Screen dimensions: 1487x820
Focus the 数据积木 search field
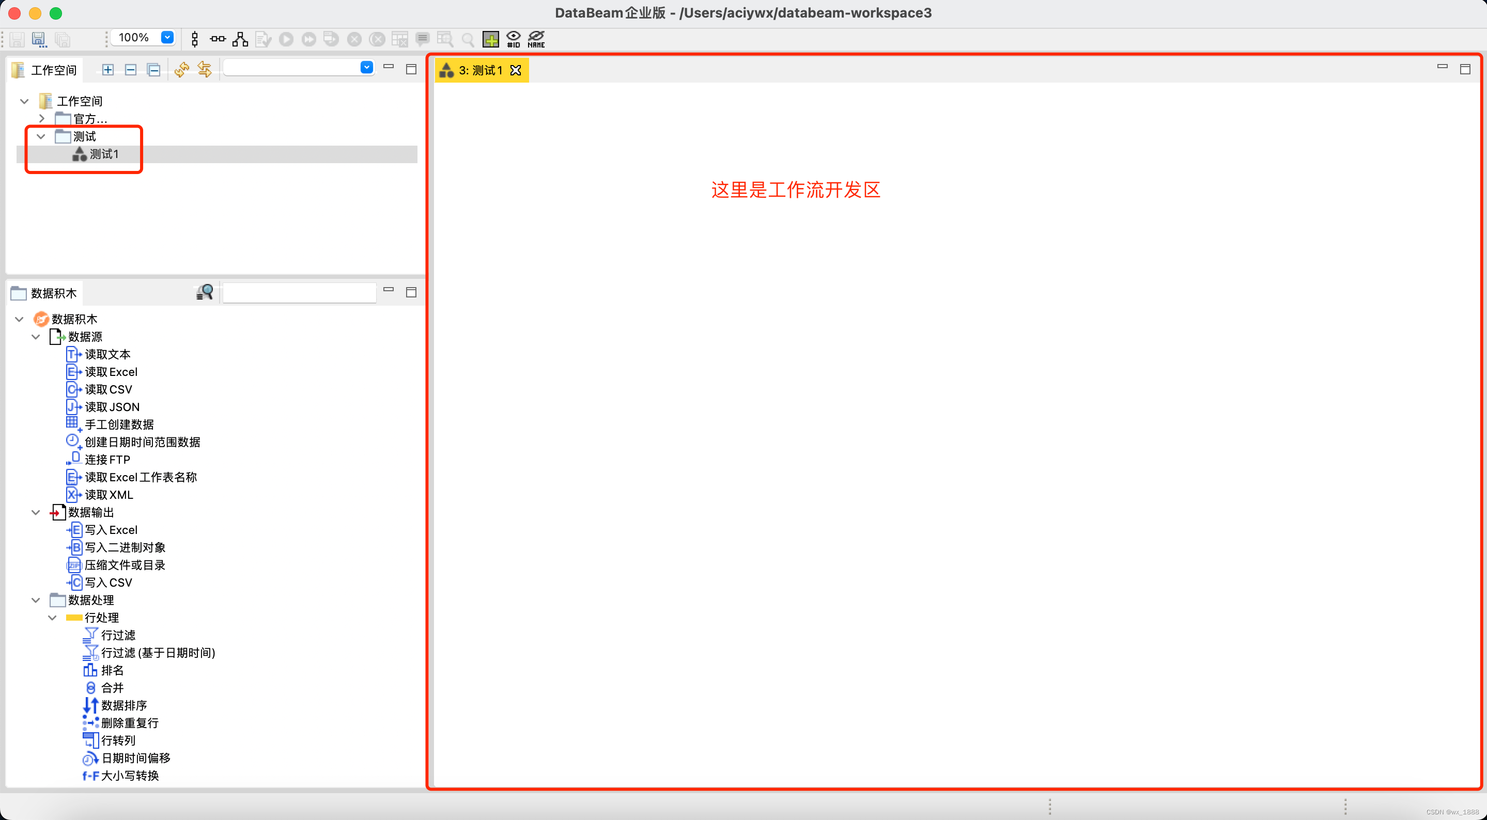(300, 293)
